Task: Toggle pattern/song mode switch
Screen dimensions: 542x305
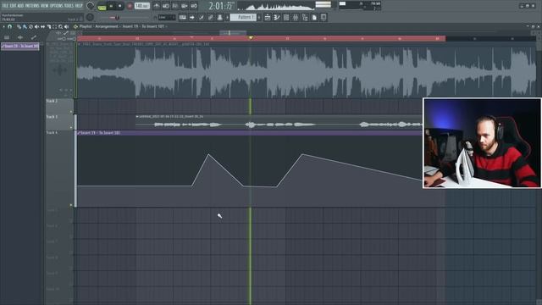Action: (102, 6)
